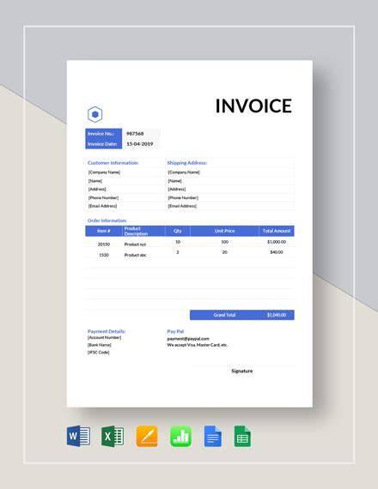Click the invoice date 15-04-2019 field
This screenshot has height=489, width=378.
point(142,144)
